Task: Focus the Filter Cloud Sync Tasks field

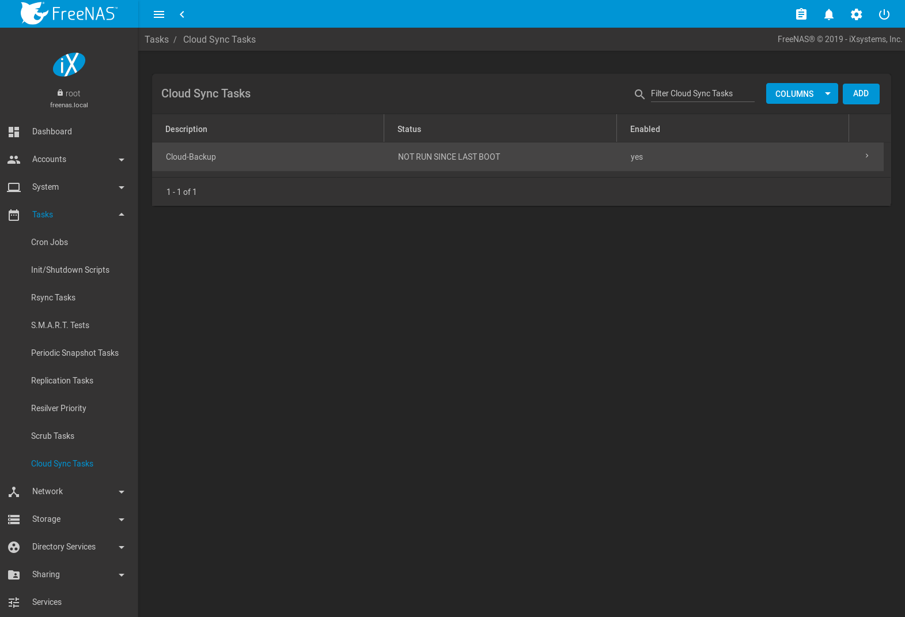Action: pyautogui.click(x=702, y=93)
